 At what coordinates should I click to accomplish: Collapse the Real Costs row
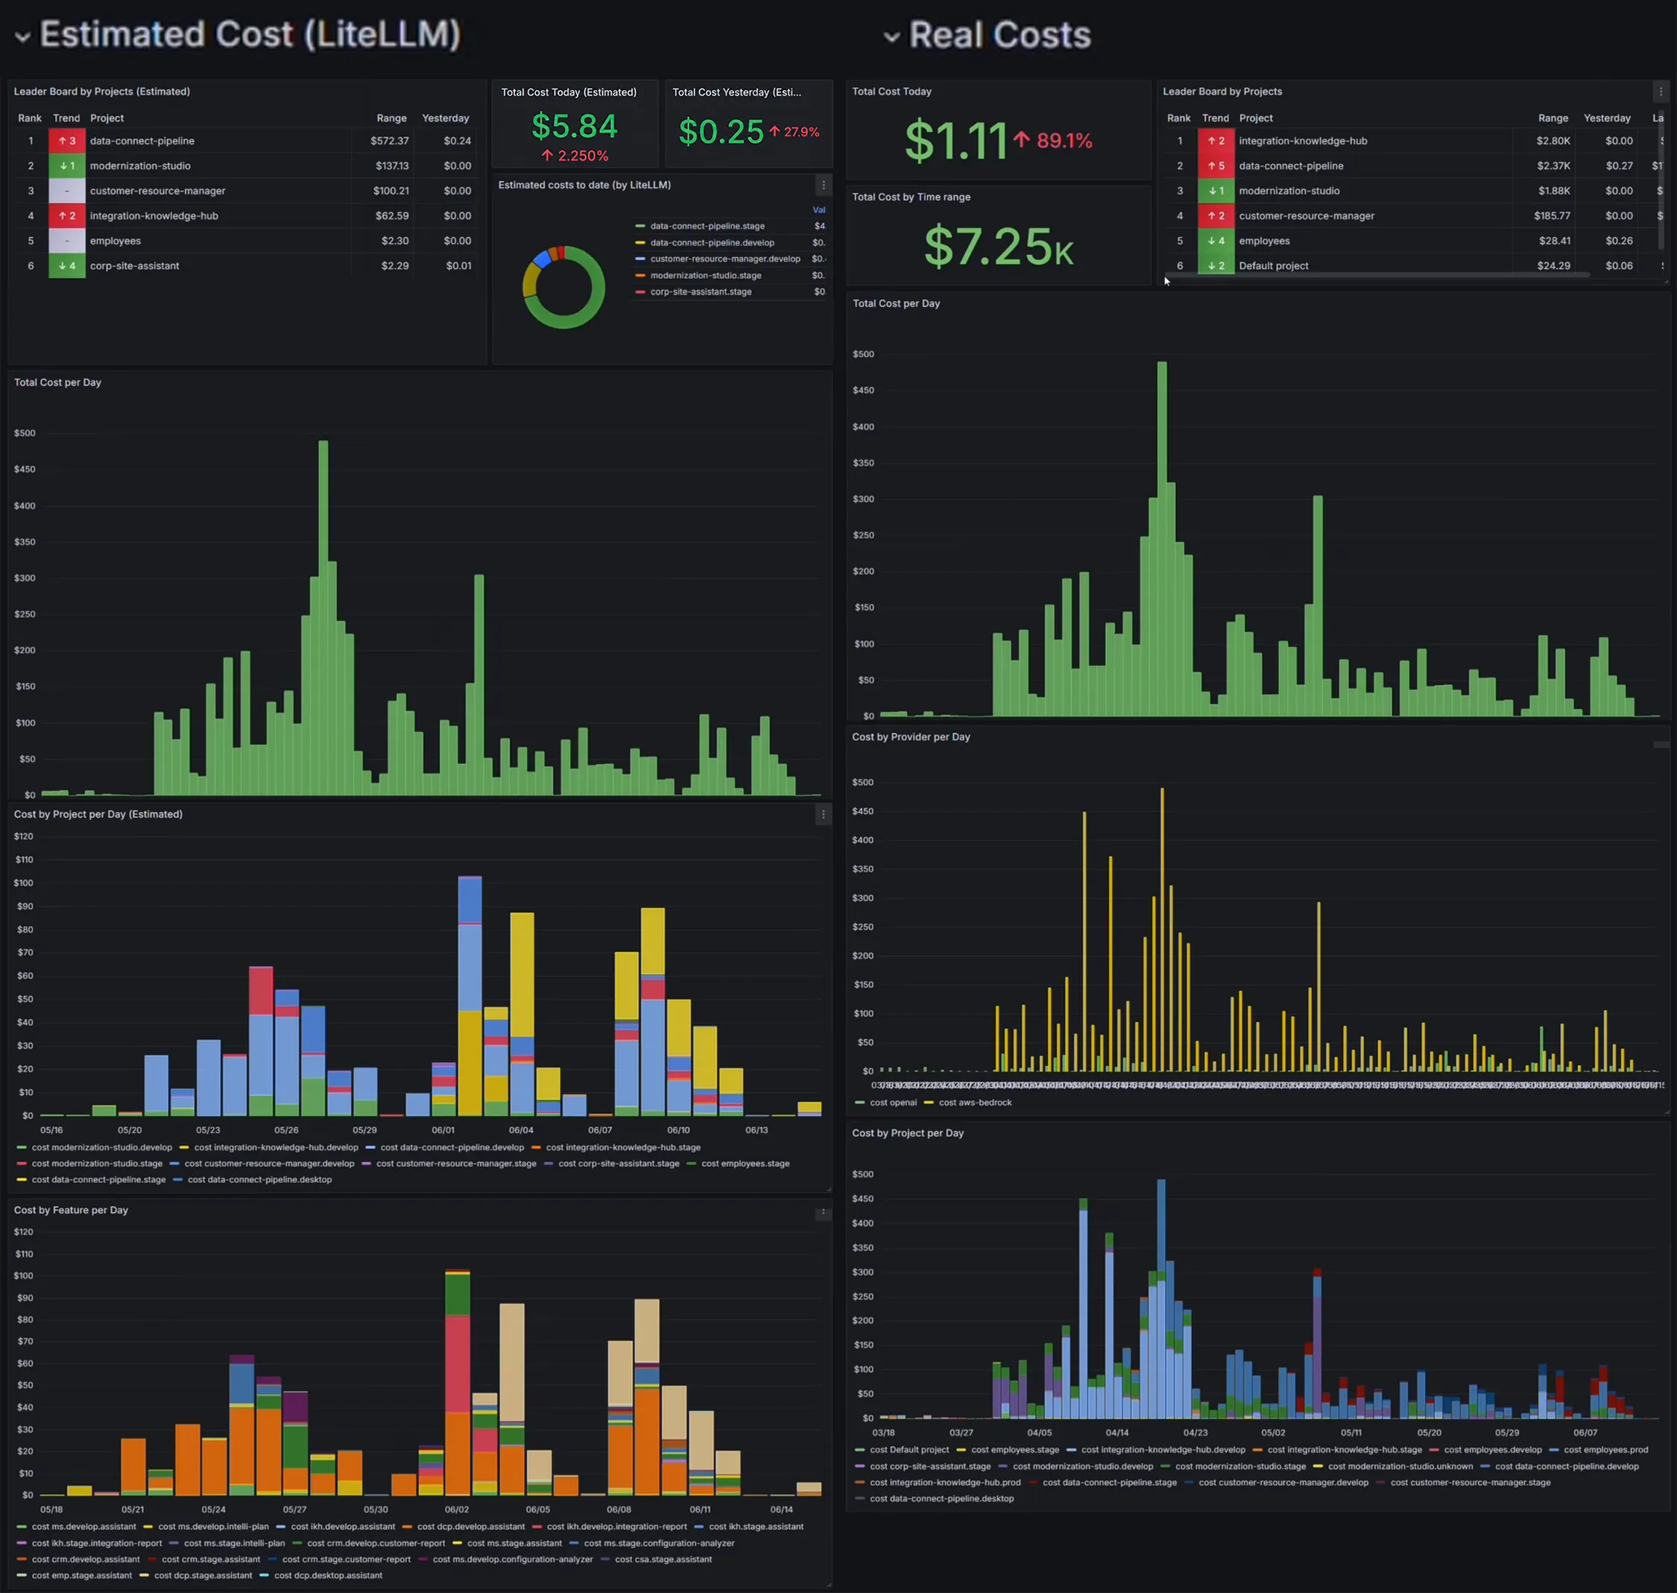pos(891,37)
